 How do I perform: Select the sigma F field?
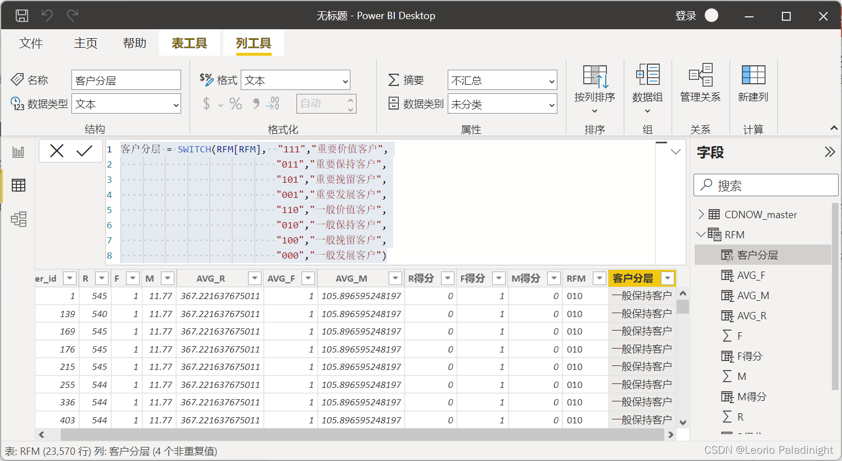point(763,336)
